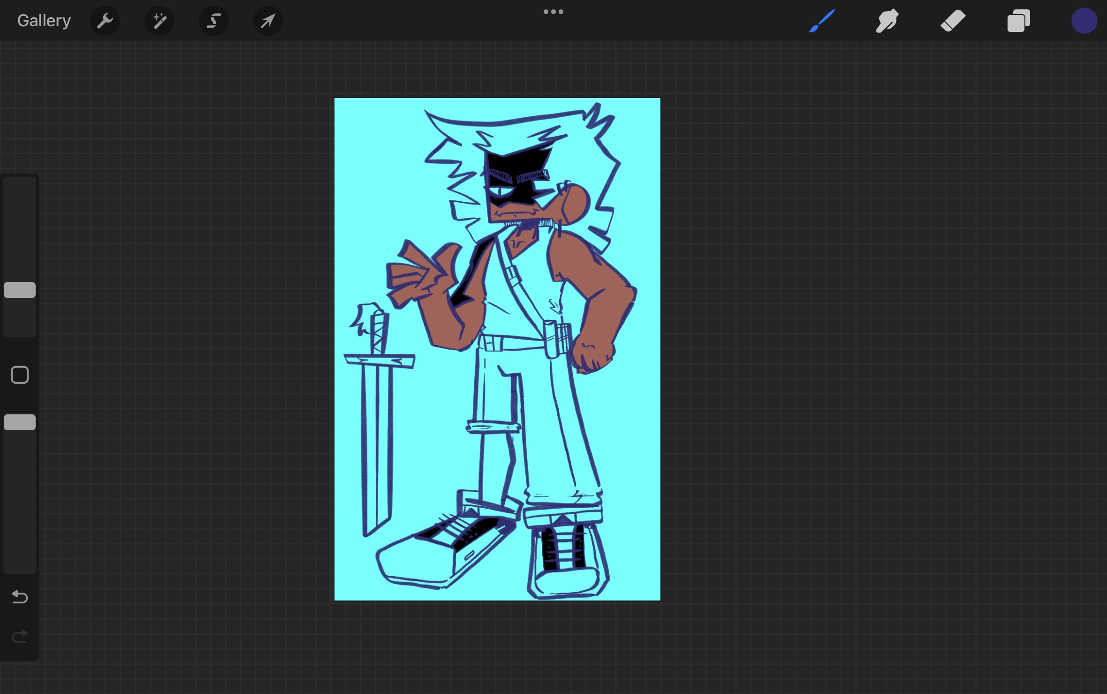Tap the brush opacity slider handle
This screenshot has height=694, width=1107.
pyautogui.click(x=19, y=422)
